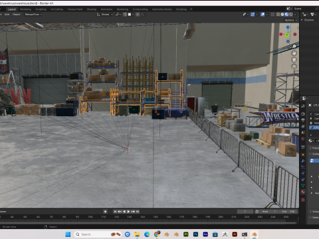Toggle the Show Overlays button
This screenshot has height=239, width=319.
pyautogui.click(x=263, y=15)
